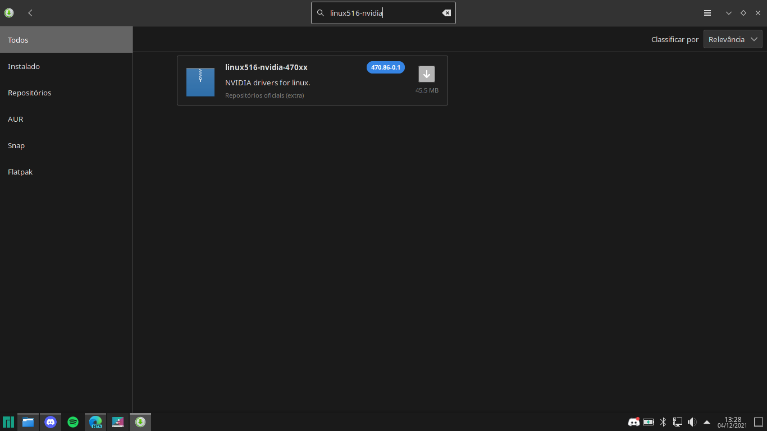Open Microsoft Edge Beta from taskbar
Viewport: 767px width, 431px height.
click(95, 422)
